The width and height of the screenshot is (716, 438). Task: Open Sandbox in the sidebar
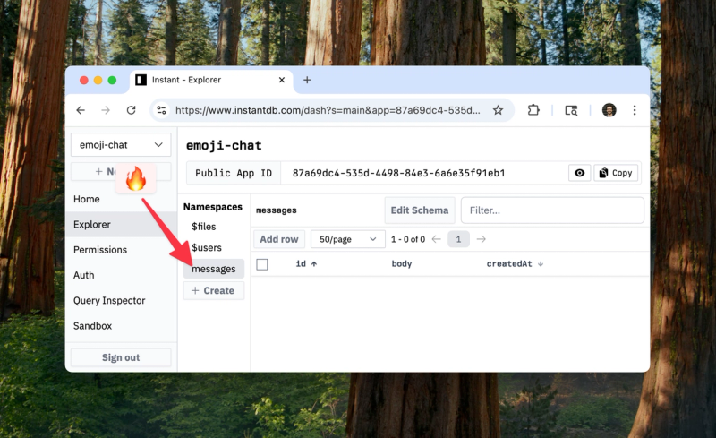(92, 326)
